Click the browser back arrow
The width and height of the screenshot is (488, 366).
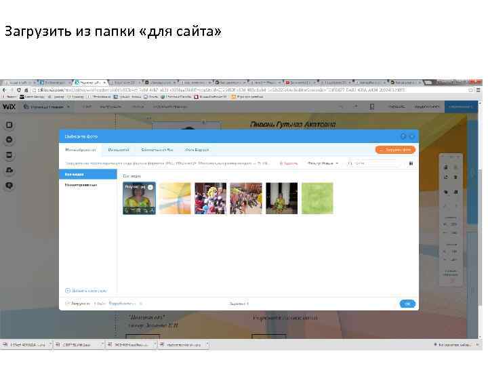(x=4, y=90)
